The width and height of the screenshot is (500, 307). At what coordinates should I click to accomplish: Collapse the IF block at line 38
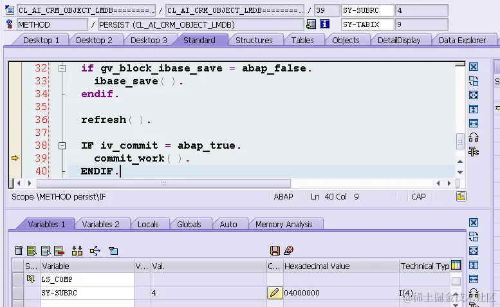62,145
